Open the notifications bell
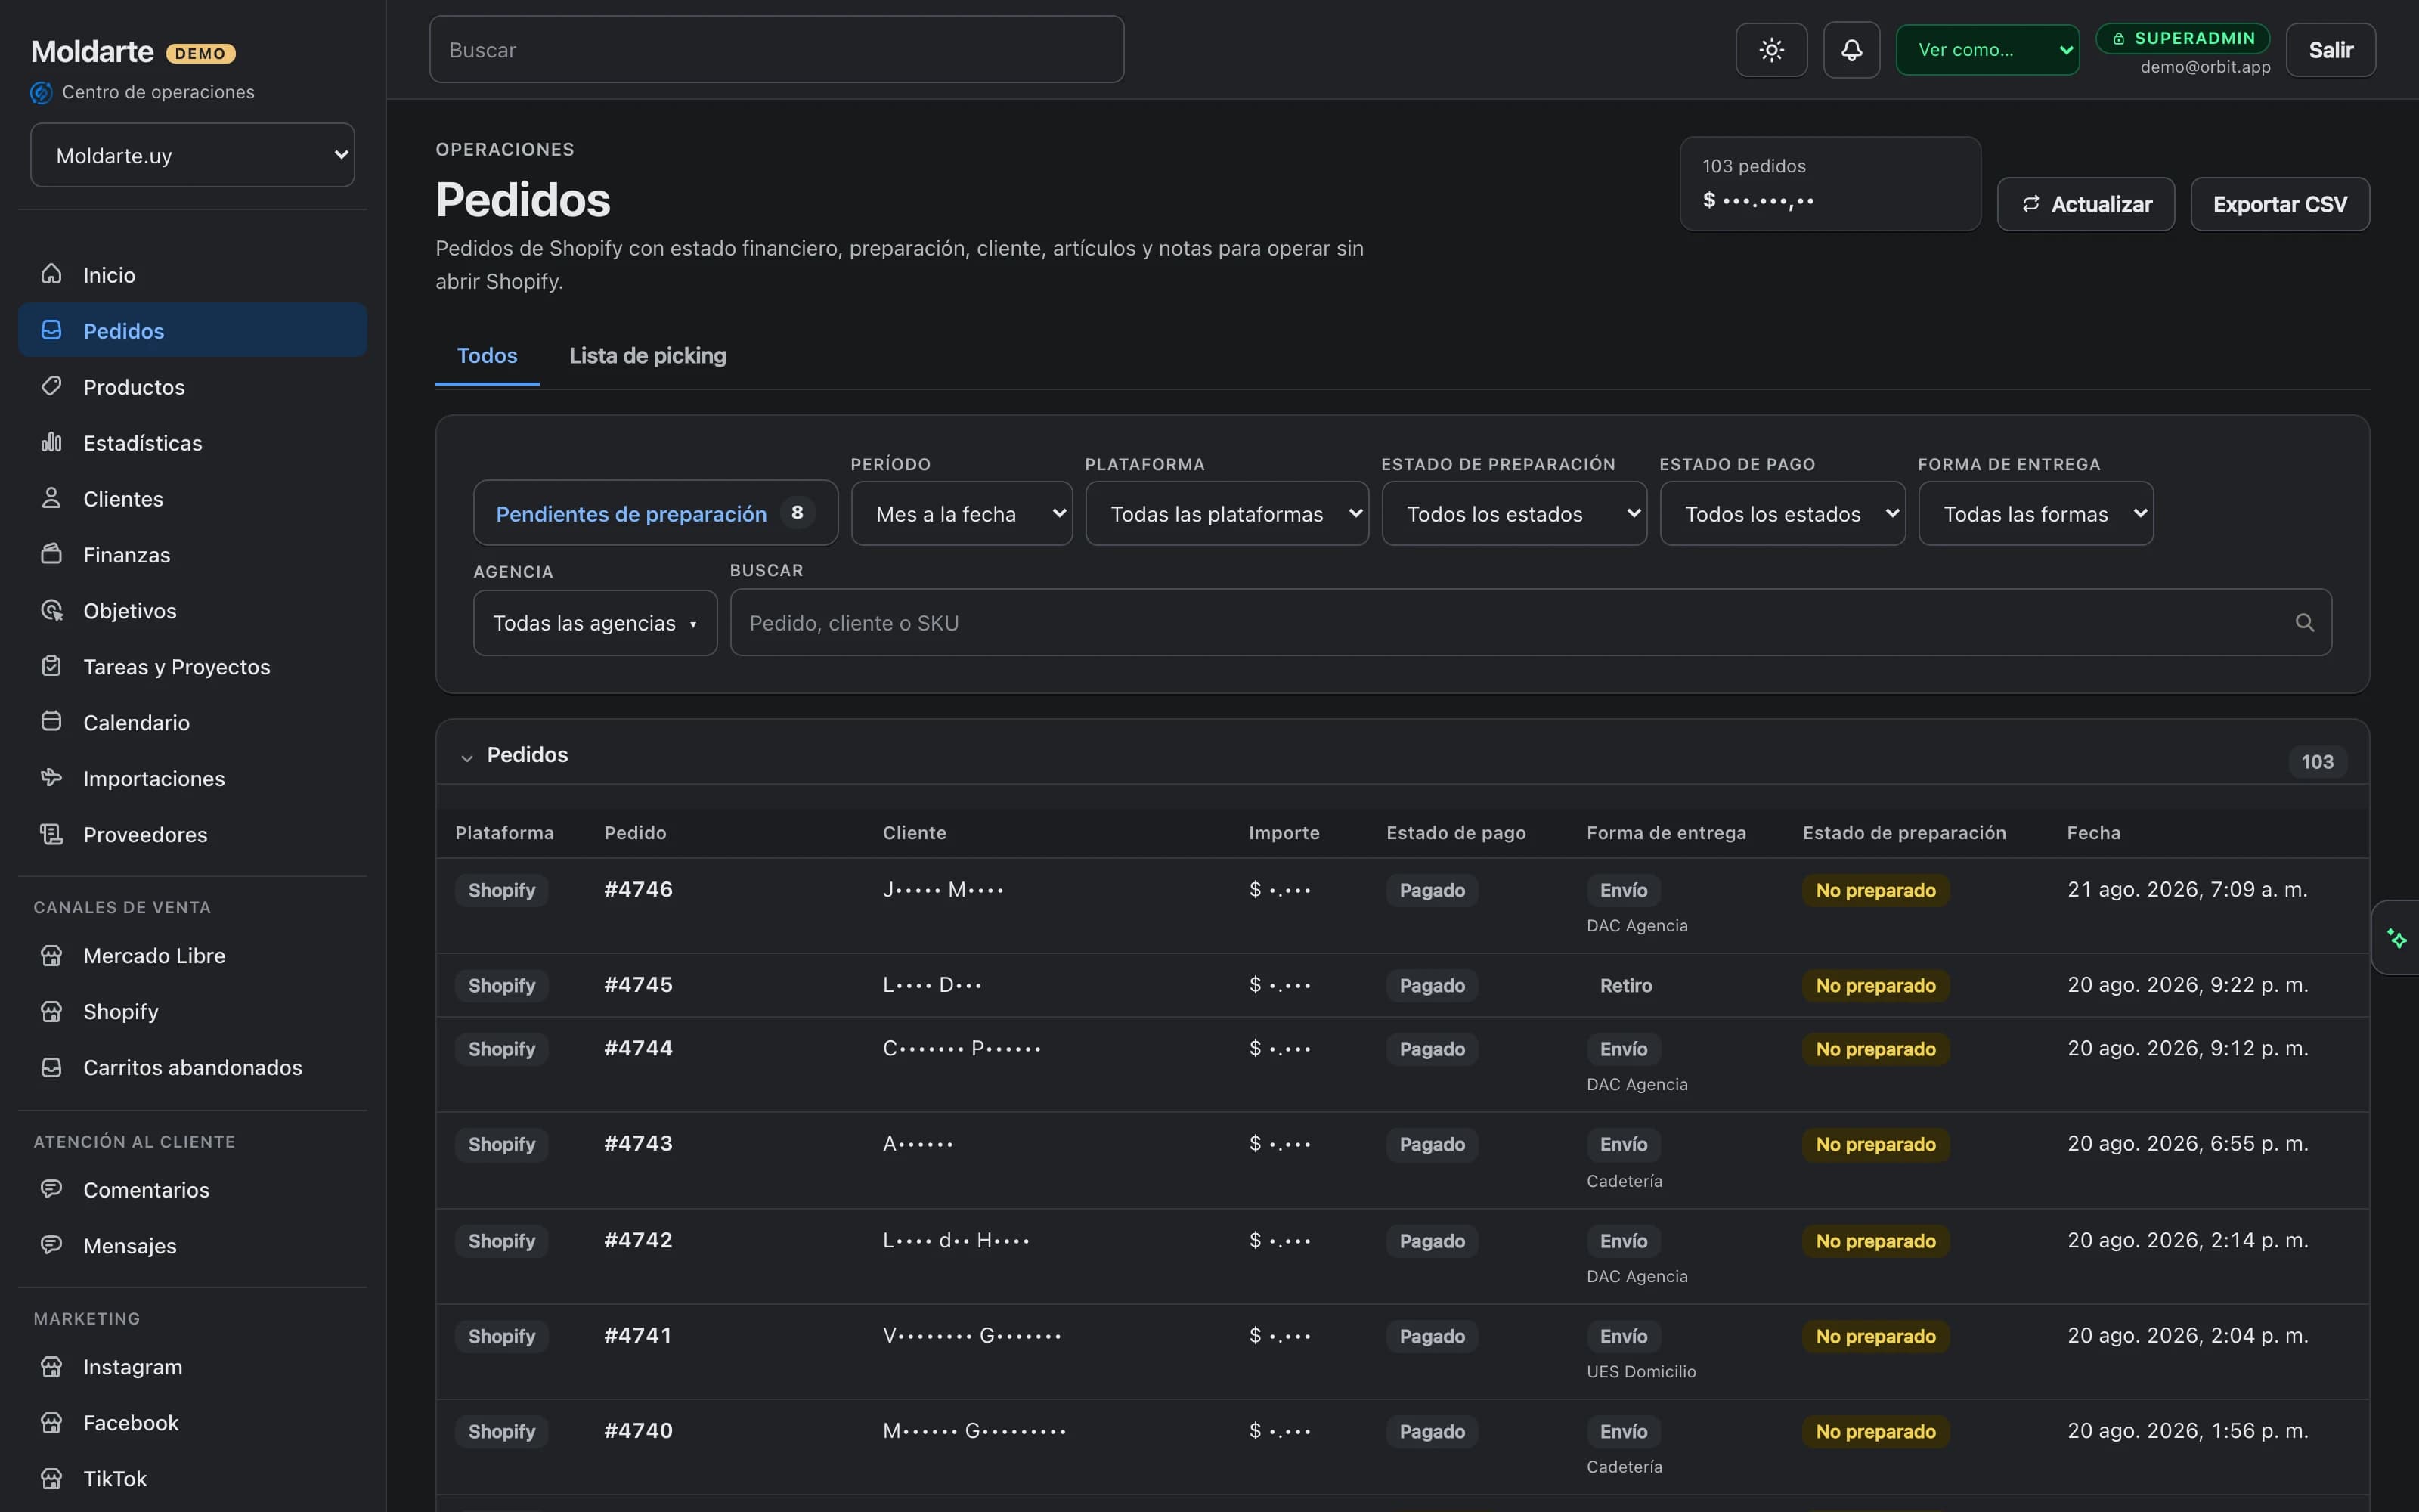The width and height of the screenshot is (2419, 1512). 1851,50
